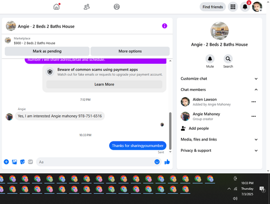Click large group photo in side panel
Viewport: 270px width, 204px height.
(219, 31)
